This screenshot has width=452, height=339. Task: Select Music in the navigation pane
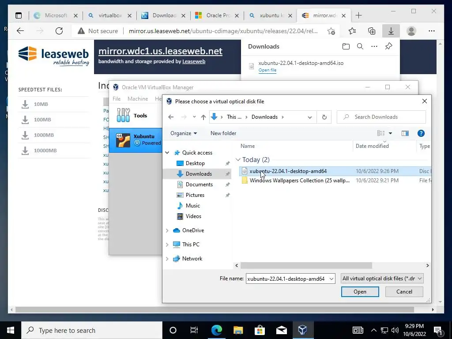click(192, 206)
